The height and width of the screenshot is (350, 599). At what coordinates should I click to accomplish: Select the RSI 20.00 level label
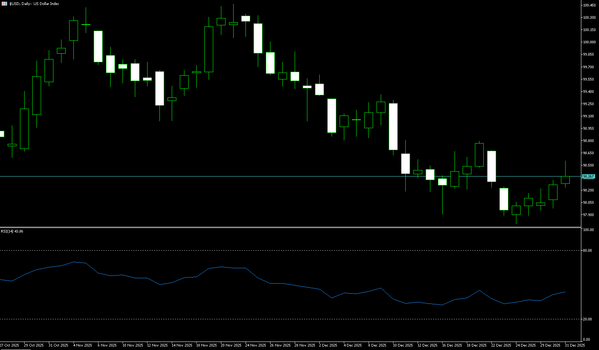(587, 319)
